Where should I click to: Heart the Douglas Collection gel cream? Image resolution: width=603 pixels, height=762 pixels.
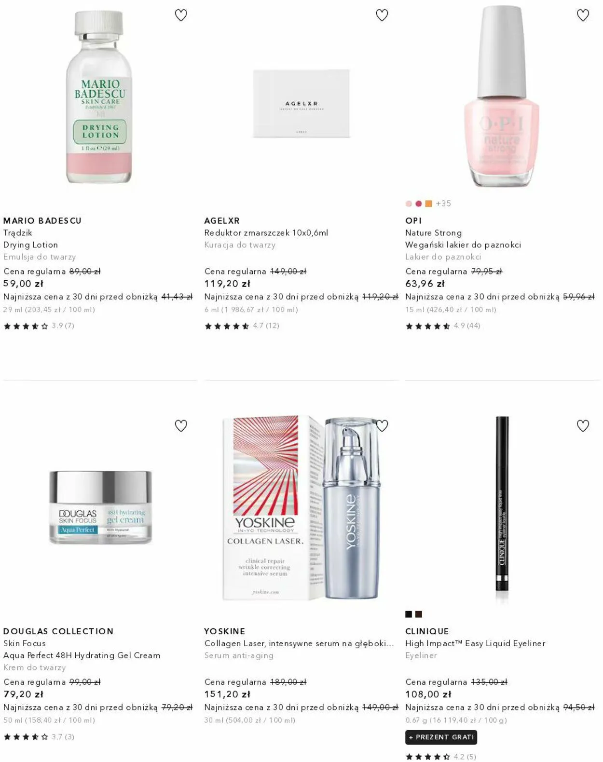(x=181, y=426)
